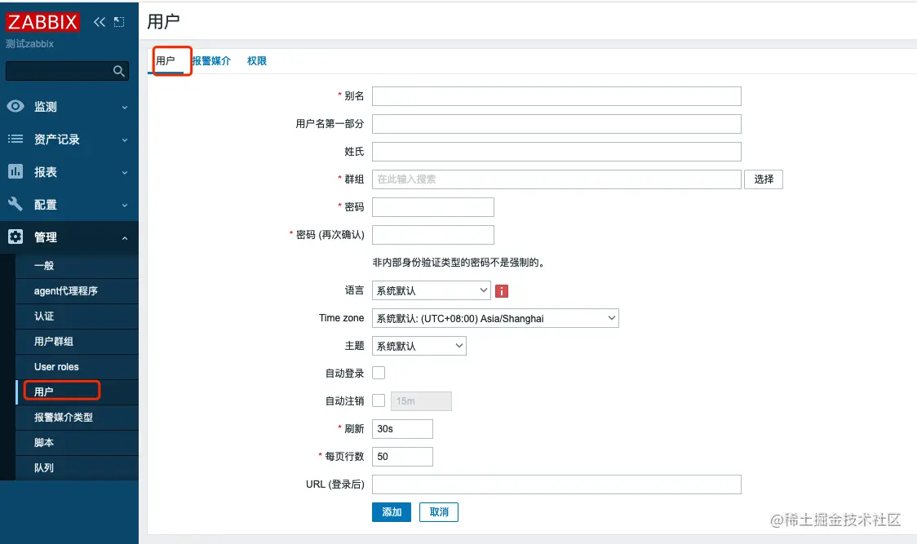Click the gear icon for 管理
The height and width of the screenshot is (544, 917).
[16, 237]
